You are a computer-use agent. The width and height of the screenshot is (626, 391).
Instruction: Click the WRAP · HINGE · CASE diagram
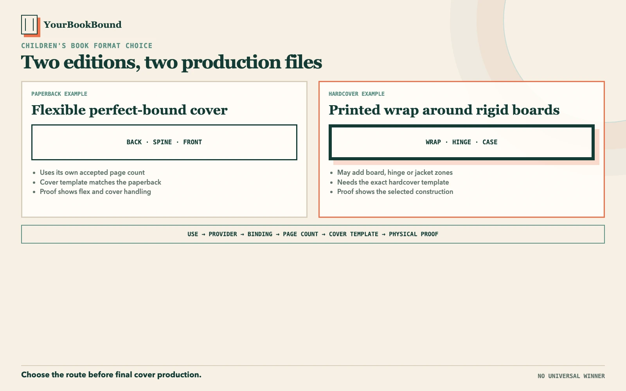coord(462,142)
